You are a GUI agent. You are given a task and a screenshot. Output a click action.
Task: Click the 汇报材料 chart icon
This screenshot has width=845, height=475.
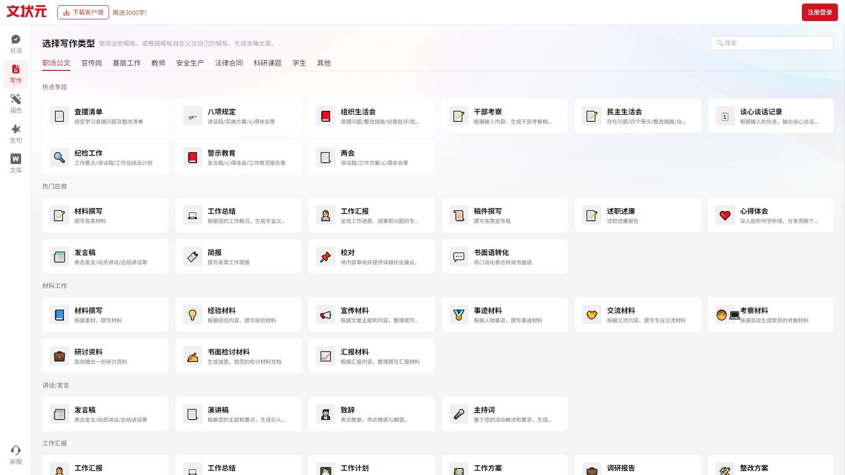pyautogui.click(x=326, y=356)
